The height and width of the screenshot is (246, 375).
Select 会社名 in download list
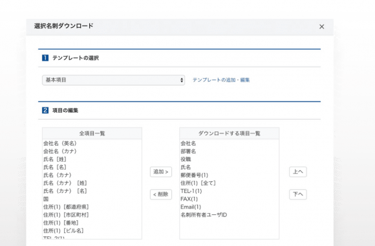pos(229,143)
